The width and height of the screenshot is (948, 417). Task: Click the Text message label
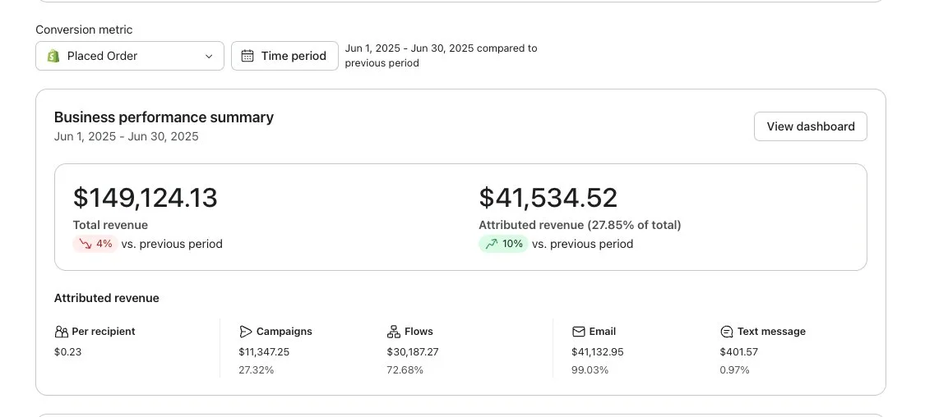(x=771, y=332)
